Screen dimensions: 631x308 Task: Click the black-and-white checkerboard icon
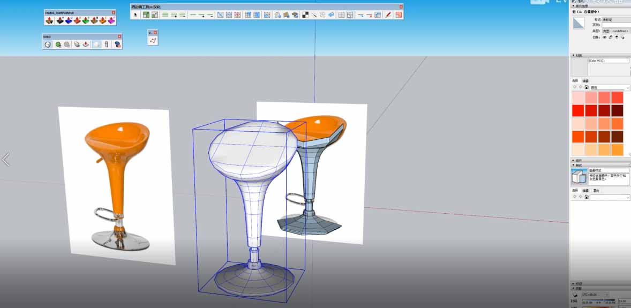pyautogui.click(x=305, y=15)
